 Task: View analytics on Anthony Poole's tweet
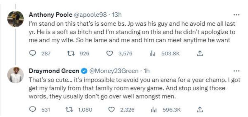pyautogui.click(x=151, y=54)
